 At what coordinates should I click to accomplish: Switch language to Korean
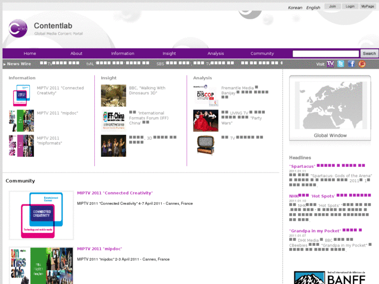click(295, 8)
